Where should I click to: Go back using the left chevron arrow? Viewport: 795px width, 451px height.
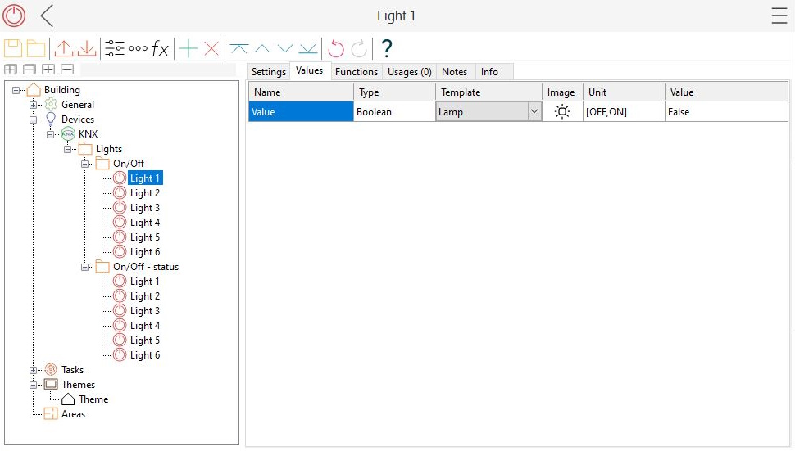[x=47, y=16]
